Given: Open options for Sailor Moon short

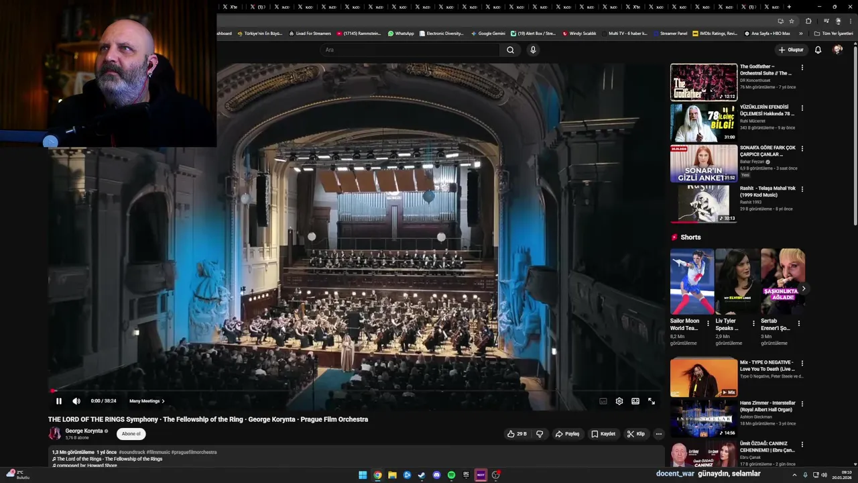Looking at the screenshot, I should 708,323.
